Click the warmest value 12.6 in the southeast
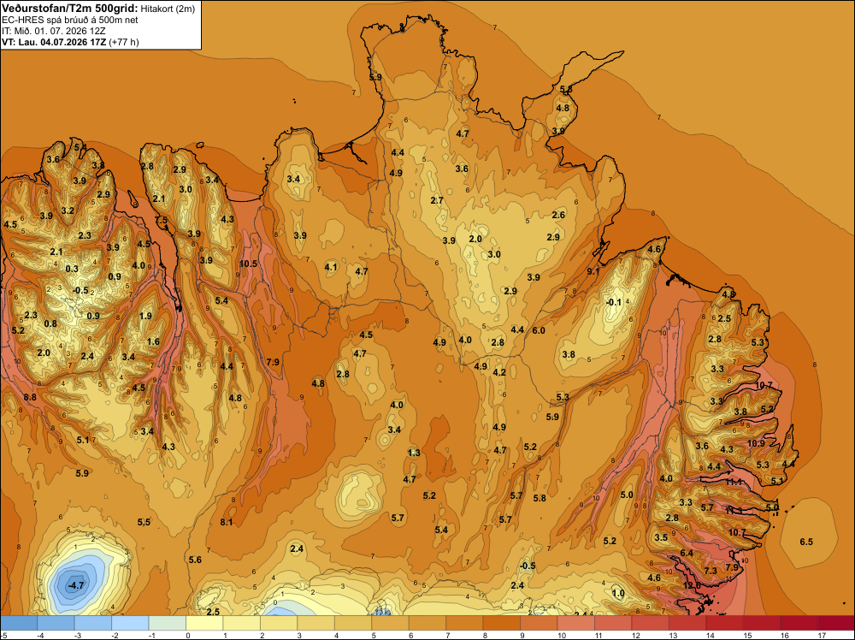This screenshot has height=640, width=855. pos(692,585)
